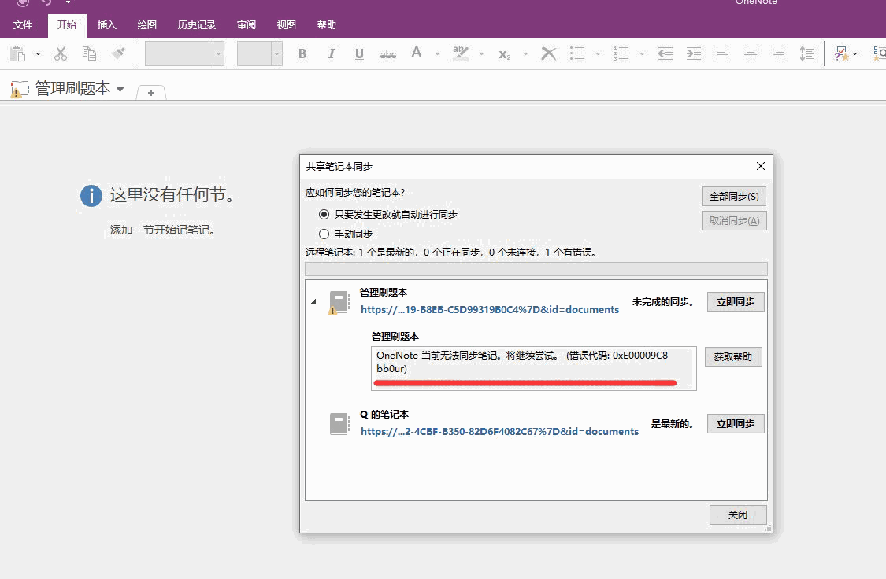Open the Paste options dropdown arrow
This screenshot has height=579, width=886.
[38, 54]
